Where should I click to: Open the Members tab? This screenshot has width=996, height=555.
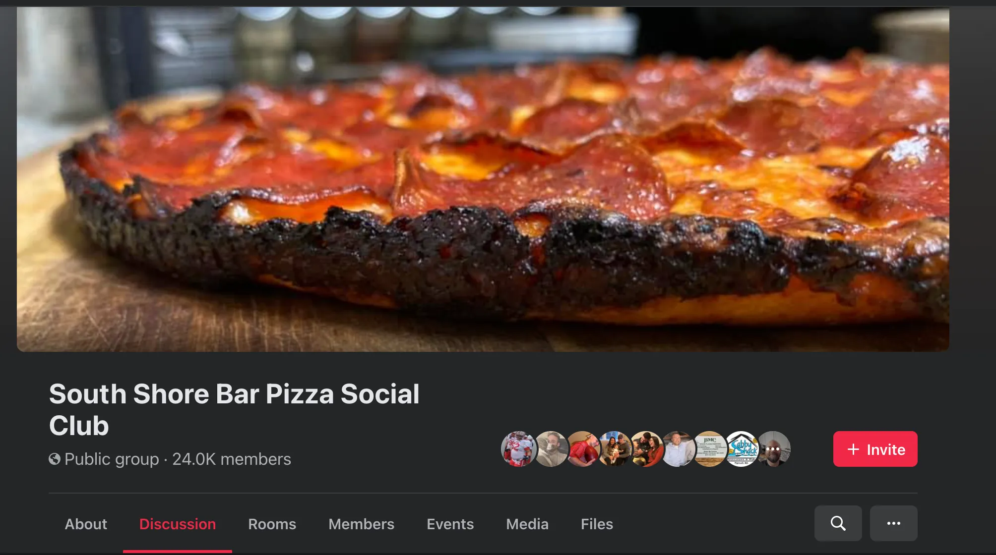pyautogui.click(x=361, y=524)
